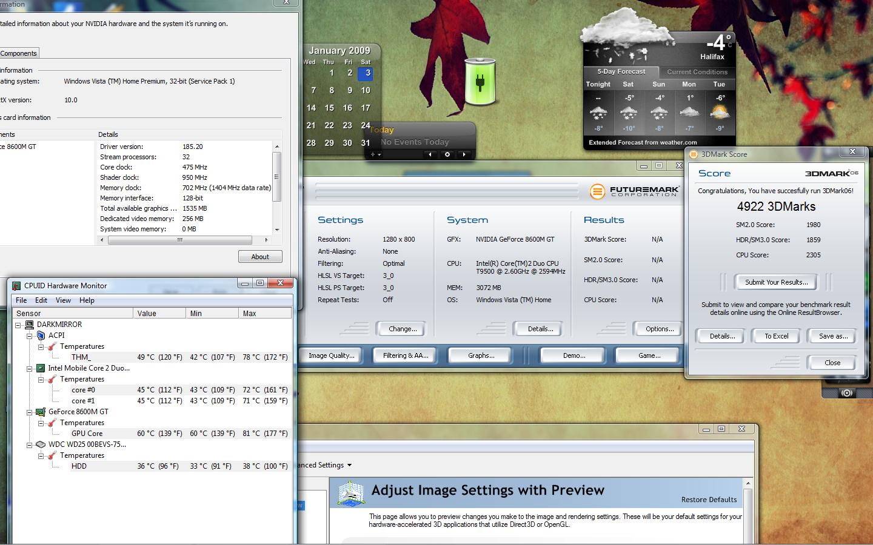Collapse Temperatures under Intel Mobile Core 2 Duo
The image size is (873, 545).
(41, 379)
